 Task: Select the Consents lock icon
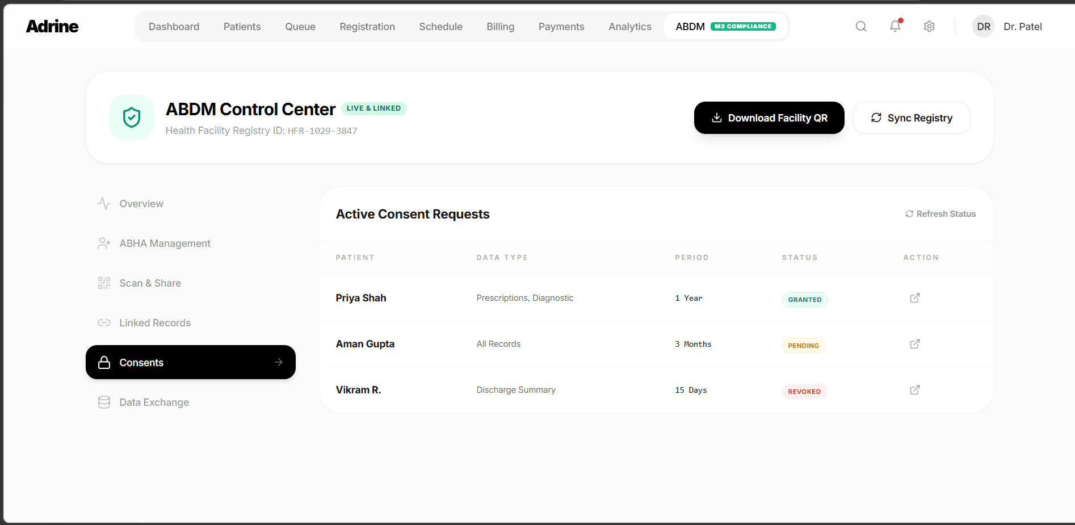[x=104, y=362]
